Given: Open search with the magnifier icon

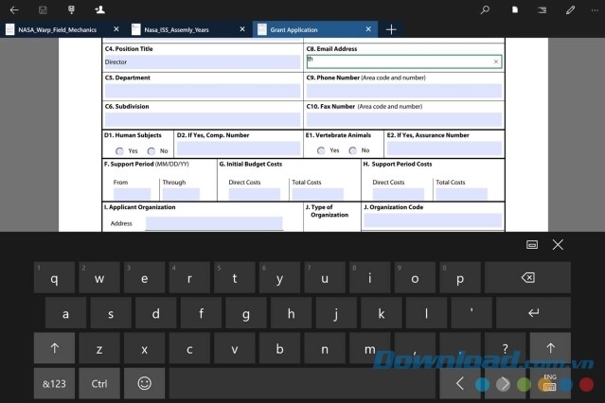Looking at the screenshot, I should (x=485, y=10).
